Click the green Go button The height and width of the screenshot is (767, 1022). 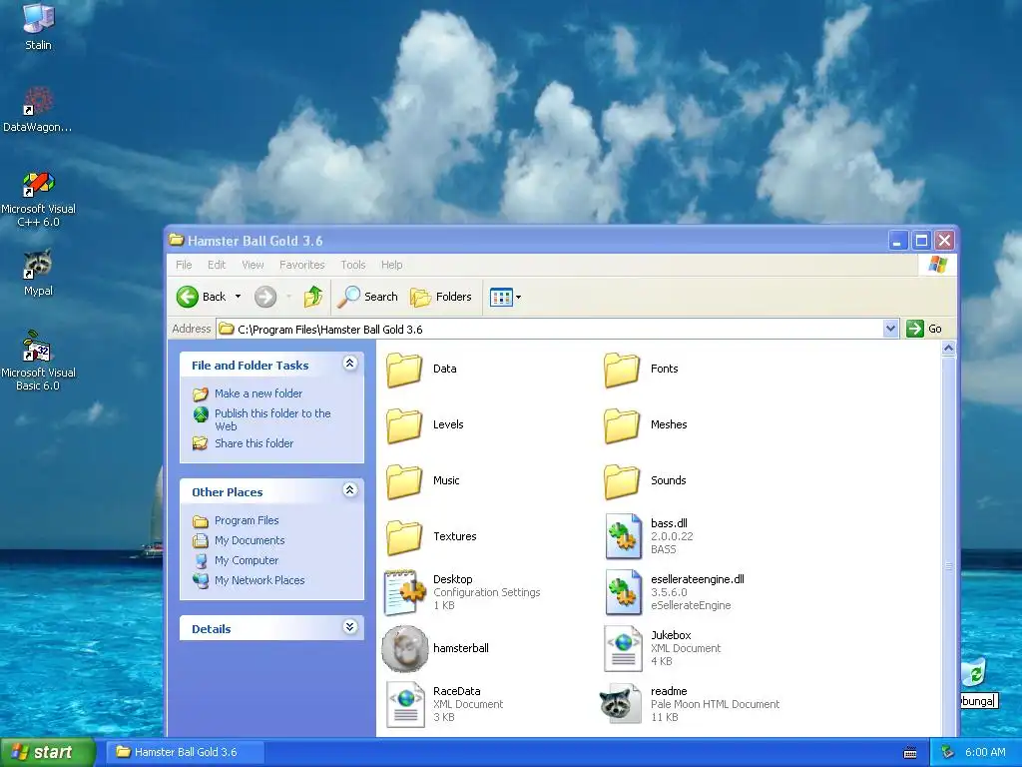coord(924,329)
